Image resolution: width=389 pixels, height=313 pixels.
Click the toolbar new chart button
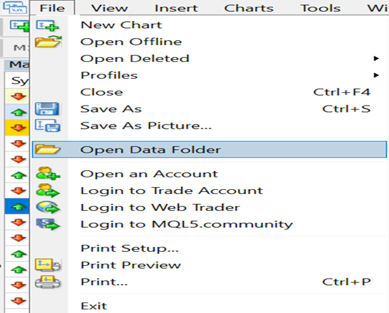[x=19, y=25]
